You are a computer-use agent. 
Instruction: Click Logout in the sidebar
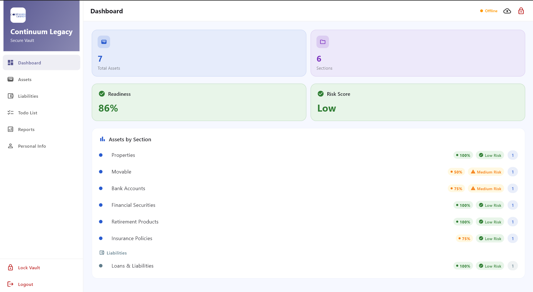click(x=25, y=284)
